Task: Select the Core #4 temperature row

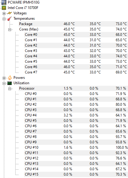Action: click(76, 56)
